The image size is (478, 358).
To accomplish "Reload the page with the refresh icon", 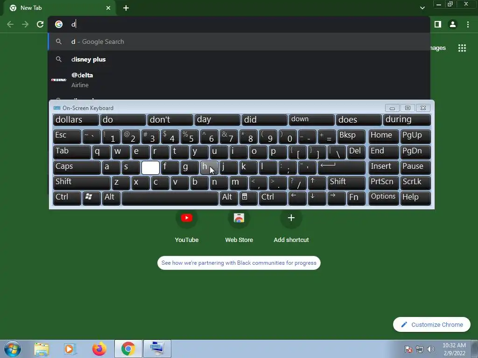I will [x=40, y=24].
